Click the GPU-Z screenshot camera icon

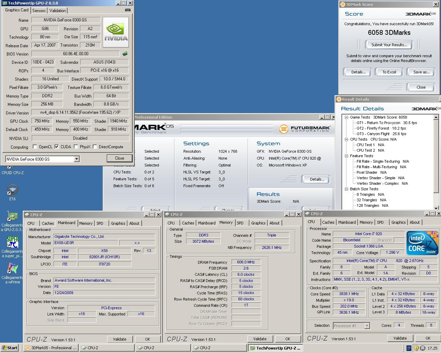tap(128, 10)
